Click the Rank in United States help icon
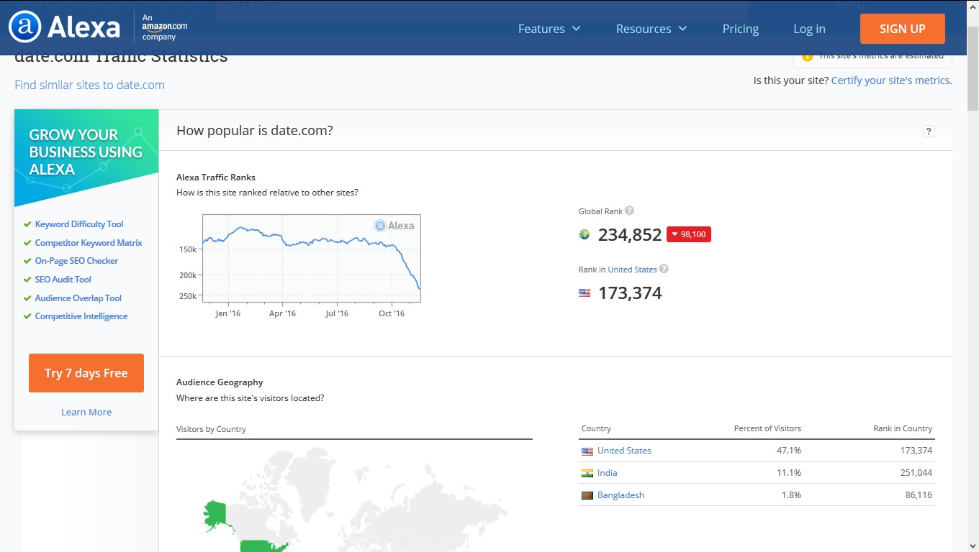The width and height of the screenshot is (979, 552). tap(664, 269)
